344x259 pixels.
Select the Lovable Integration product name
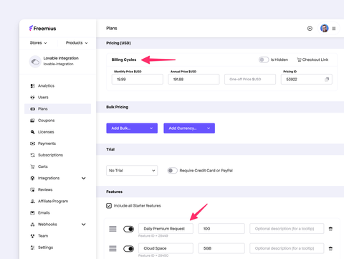tap(61, 58)
